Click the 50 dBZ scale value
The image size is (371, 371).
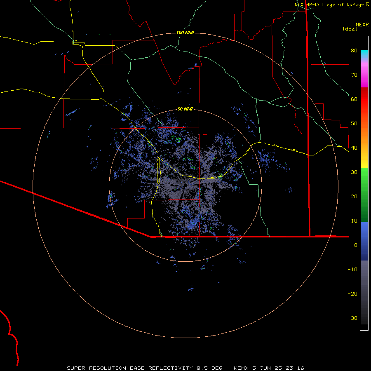pos(354,124)
